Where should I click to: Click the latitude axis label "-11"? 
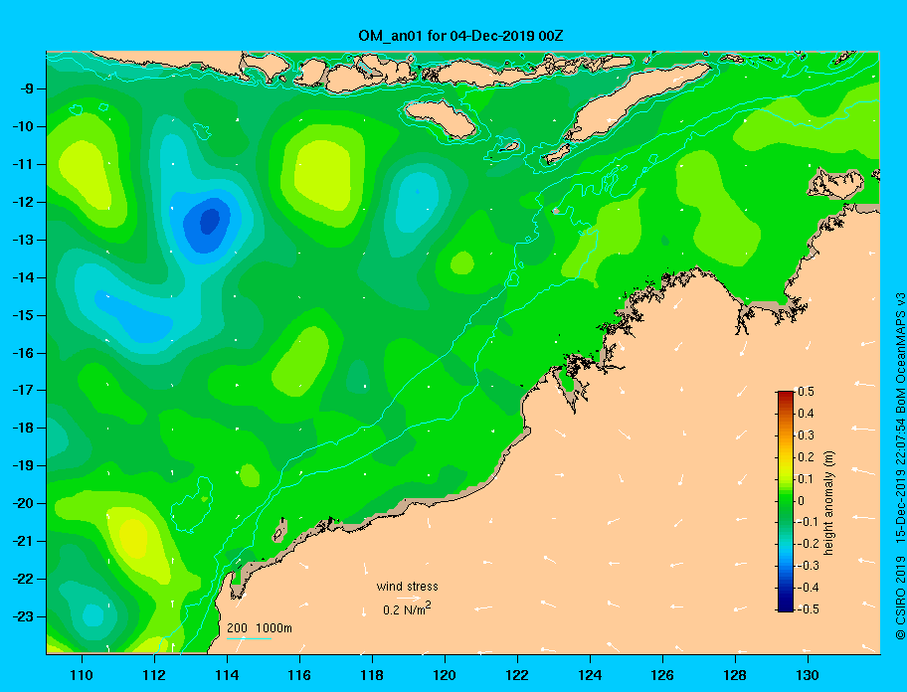tap(24, 164)
